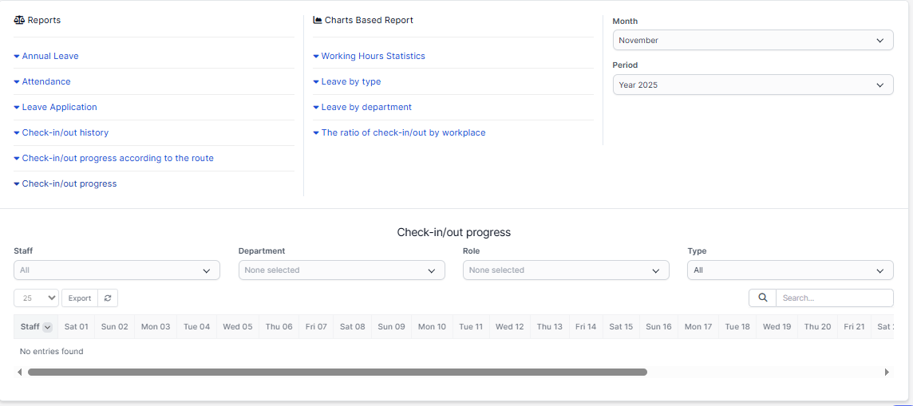Click the Export button
The image size is (913, 406).
[79, 298]
